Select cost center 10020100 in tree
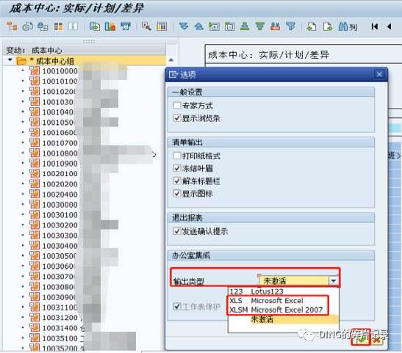 click(60, 174)
